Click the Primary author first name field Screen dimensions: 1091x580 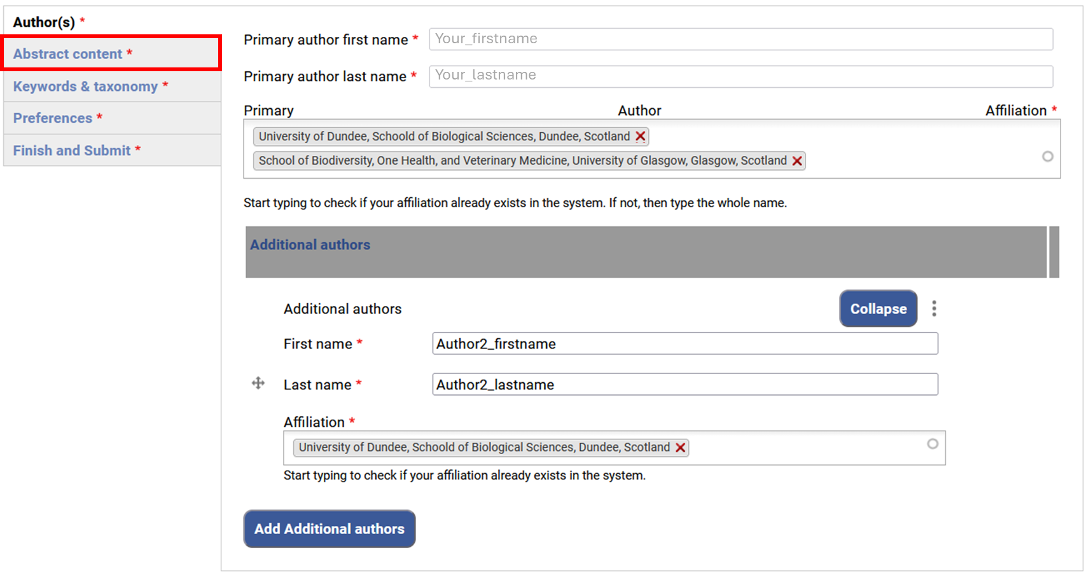(740, 39)
